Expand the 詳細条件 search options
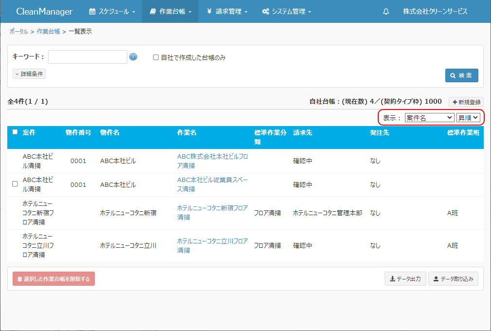 [29, 74]
